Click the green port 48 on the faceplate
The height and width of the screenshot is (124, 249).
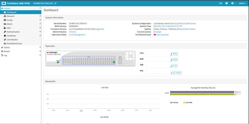[x=114, y=62]
